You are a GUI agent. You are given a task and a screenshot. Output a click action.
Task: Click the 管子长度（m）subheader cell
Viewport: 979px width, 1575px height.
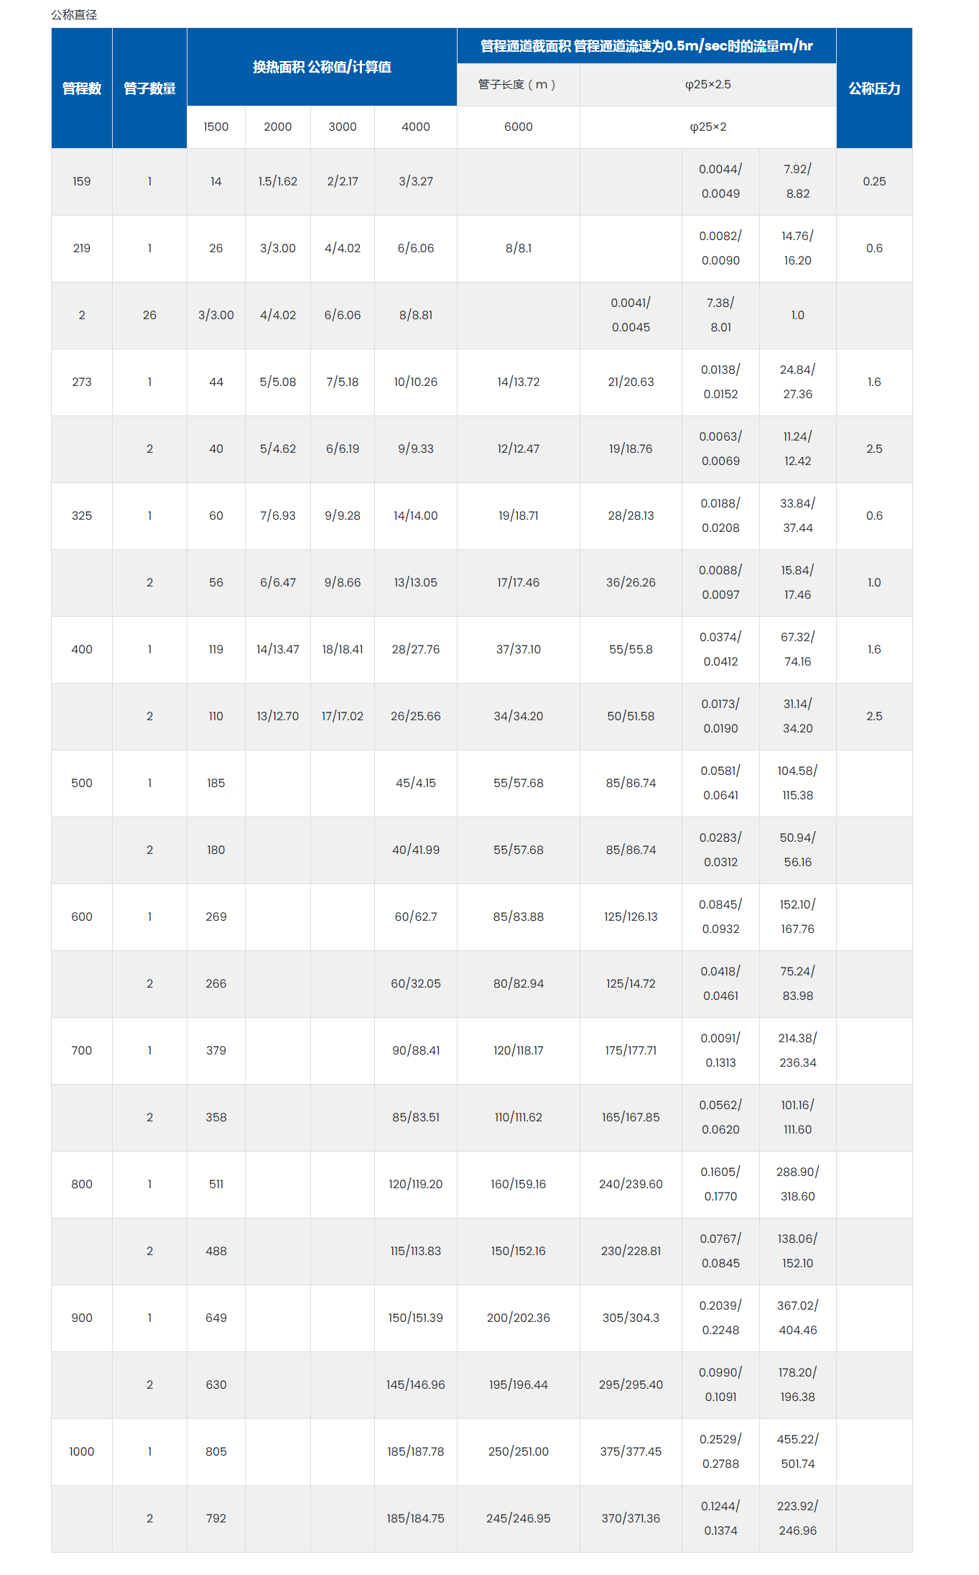pyautogui.click(x=518, y=85)
